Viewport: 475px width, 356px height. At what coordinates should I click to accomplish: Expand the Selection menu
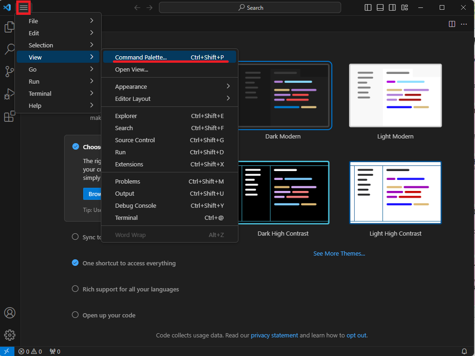tap(58, 45)
